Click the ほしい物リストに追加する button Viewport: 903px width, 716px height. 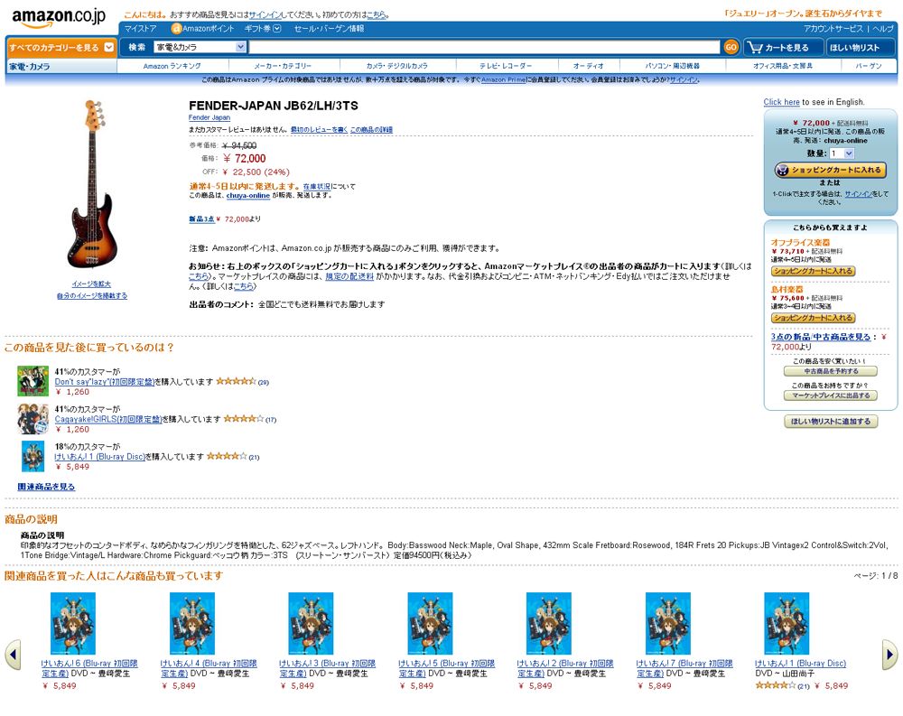click(831, 421)
